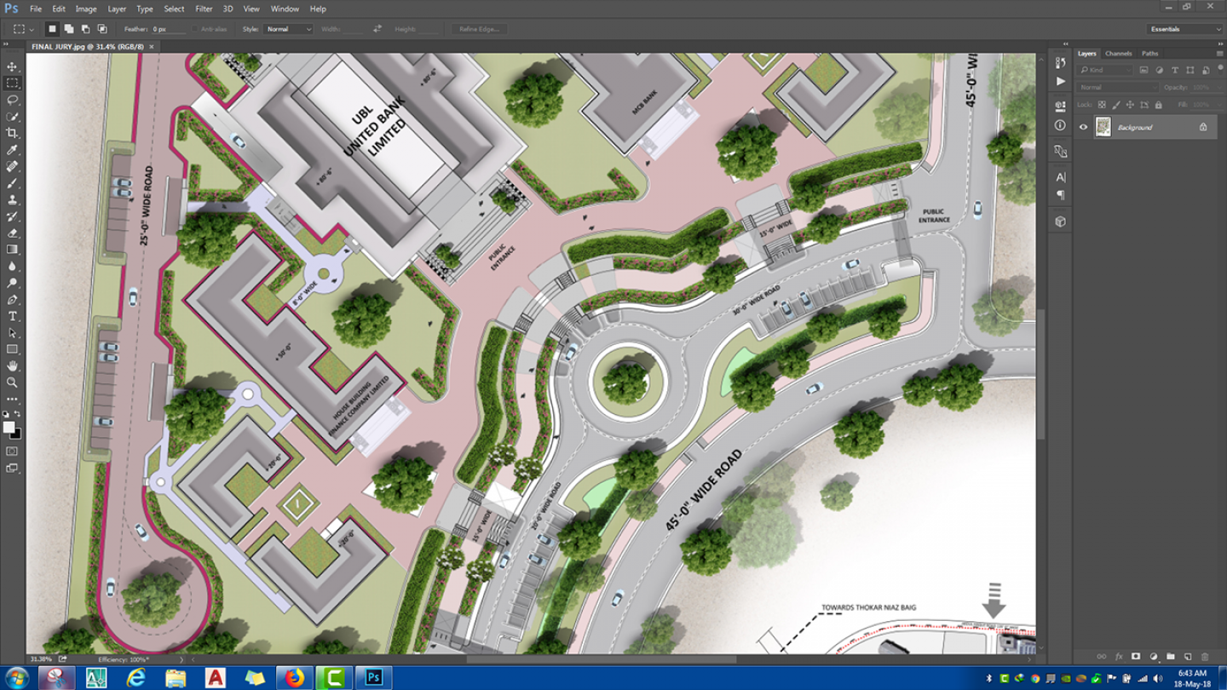The image size is (1227, 690).
Task: Select the Clone Stamp tool
Action: (x=12, y=199)
